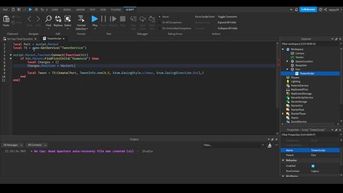Switch to the PLUGINS ribbon tab
The width and height of the screenshot is (343, 193).
pyautogui.click(x=116, y=10)
